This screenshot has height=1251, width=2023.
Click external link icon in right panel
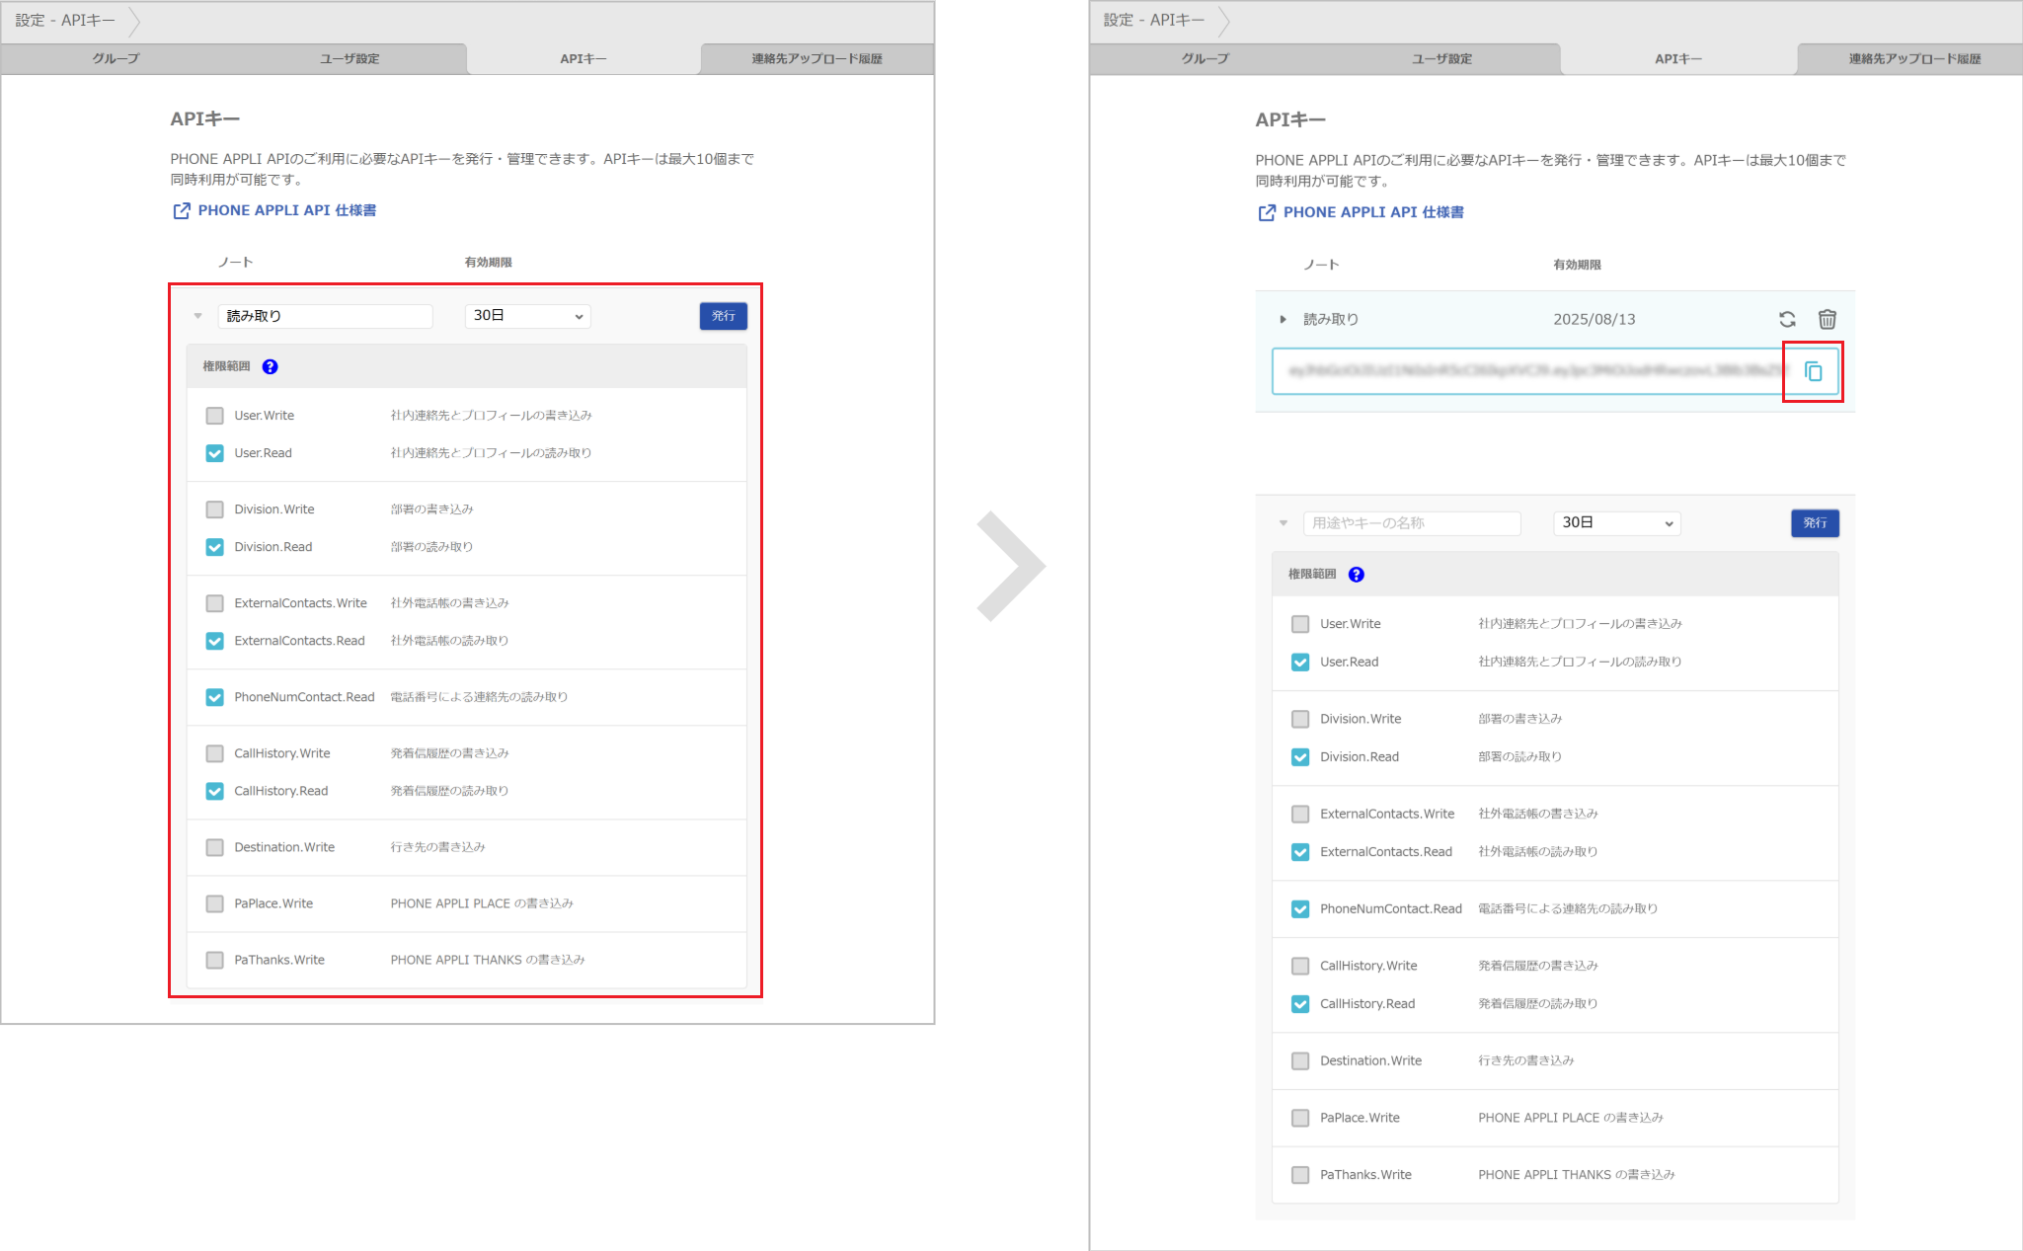(x=1267, y=212)
